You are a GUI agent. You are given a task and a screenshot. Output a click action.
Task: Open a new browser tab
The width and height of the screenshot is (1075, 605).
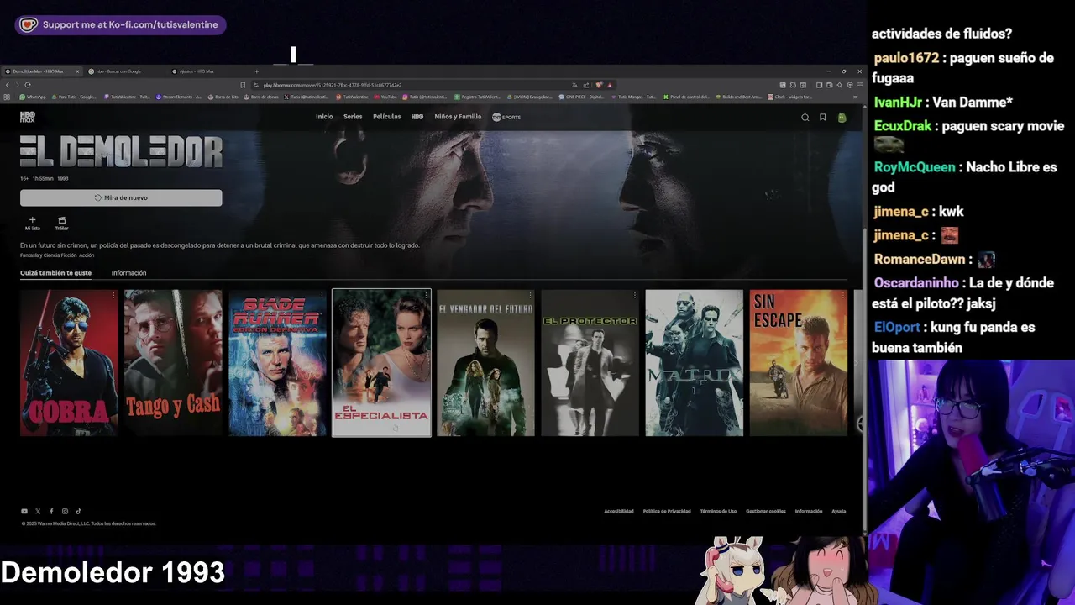coord(257,71)
